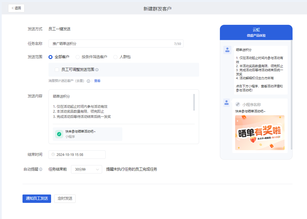Click avatar icon beside mini program preview
The width and height of the screenshot is (307, 219).
226,103
